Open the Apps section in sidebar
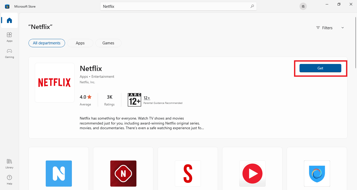The image size is (357, 190). pos(9,37)
